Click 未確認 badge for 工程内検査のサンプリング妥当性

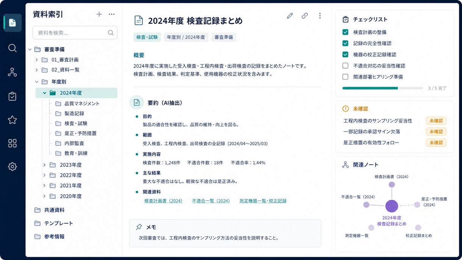coord(436,121)
